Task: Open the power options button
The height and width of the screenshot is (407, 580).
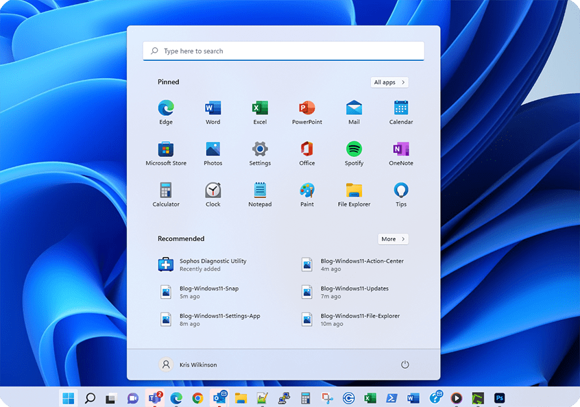Action: tap(405, 365)
